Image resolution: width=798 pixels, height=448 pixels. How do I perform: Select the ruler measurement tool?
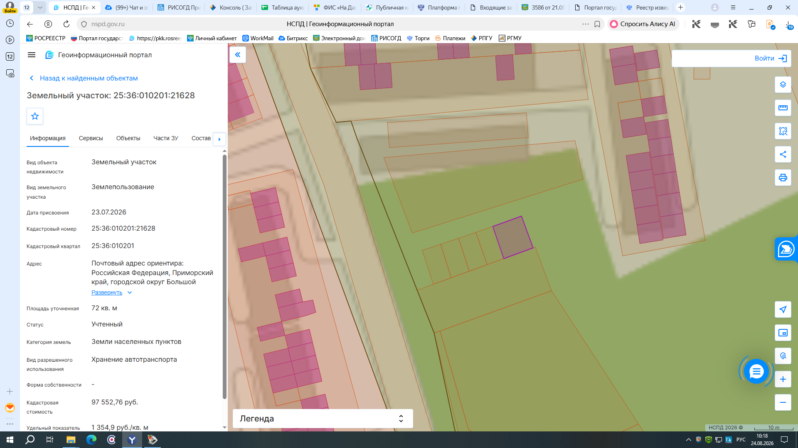tap(783, 108)
